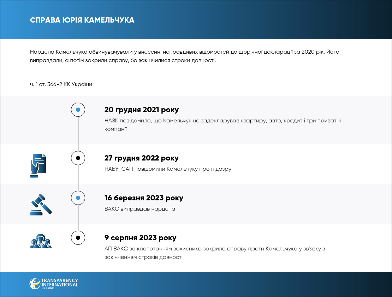Click the '16 березня 2023 року' date heading
The height and width of the screenshot is (297, 392).
(144, 198)
